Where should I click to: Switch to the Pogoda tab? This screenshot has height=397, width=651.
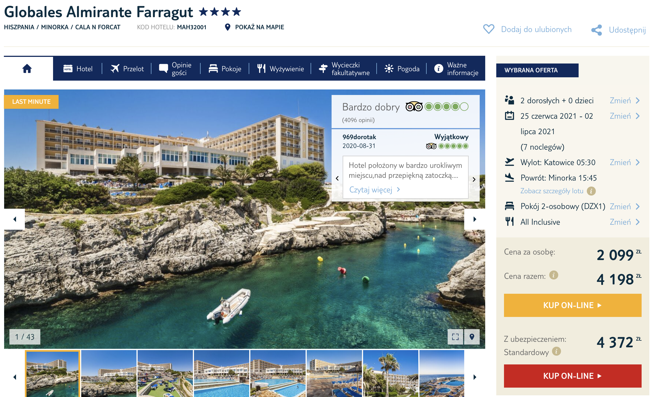(x=402, y=69)
